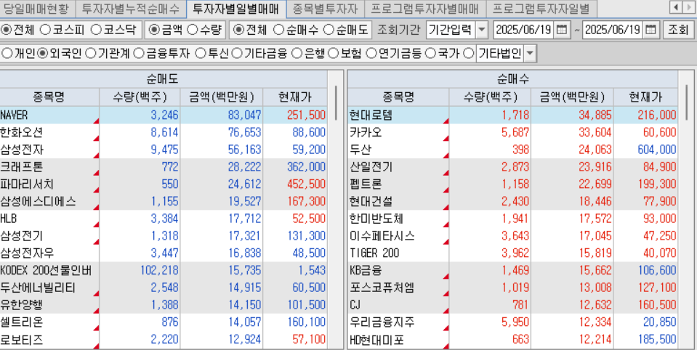Select the 기관계 investor radio button
Image resolution: width=697 pixels, height=350 pixels.
point(90,54)
